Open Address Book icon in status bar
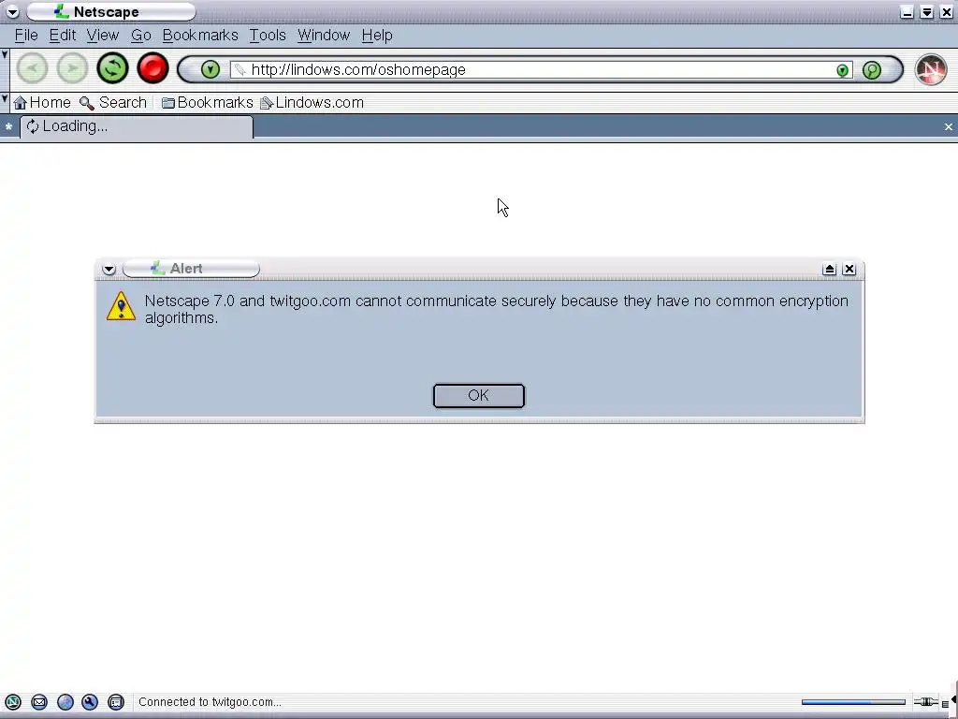 tap(115, 702)
